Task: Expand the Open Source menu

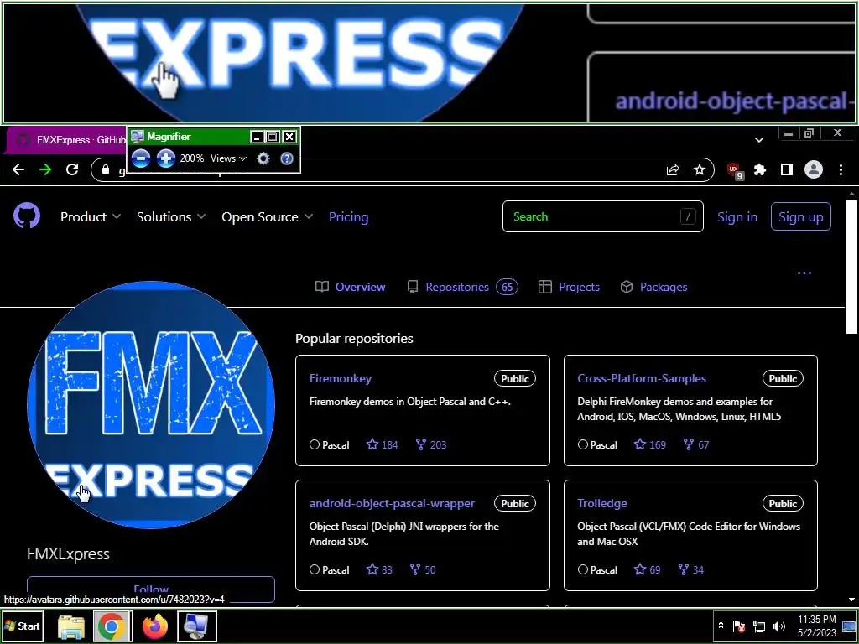Action: pos(268,217)
